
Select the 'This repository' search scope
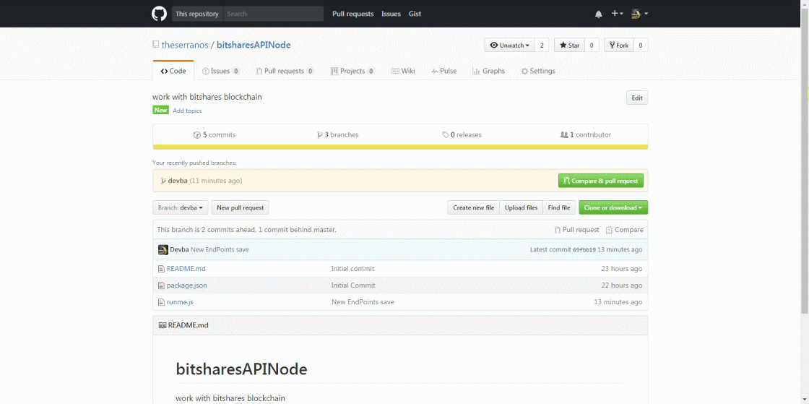[197, 14]
